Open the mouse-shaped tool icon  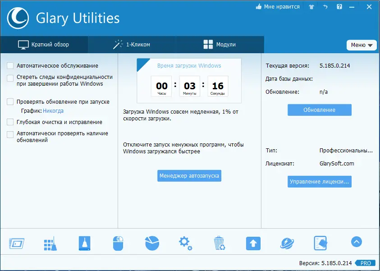(118, 243)
